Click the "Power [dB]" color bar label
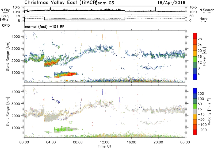Image resolution: width=214 pixels, height=148 pixels. click(x=204, y=56)
